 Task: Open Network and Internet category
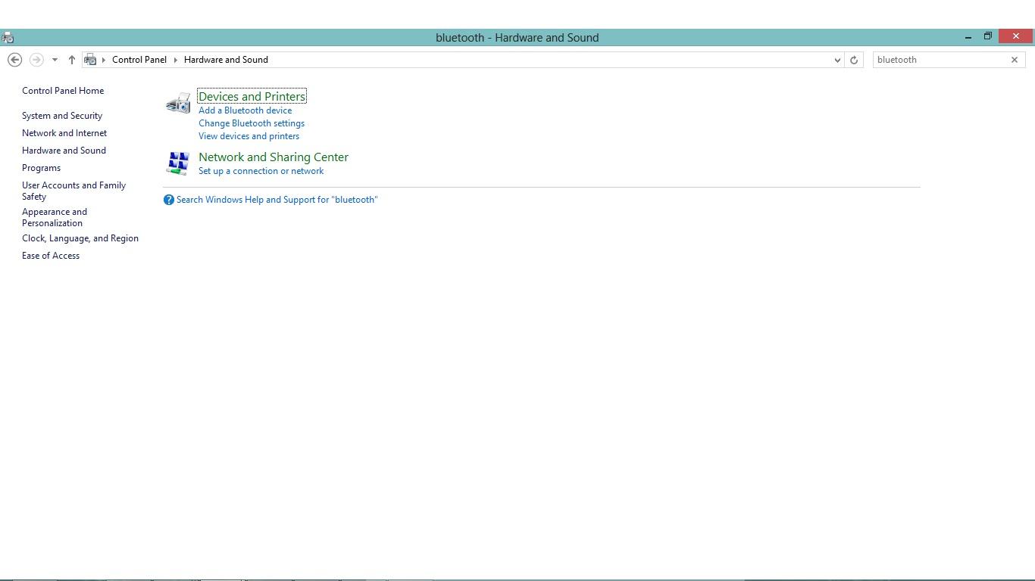coord(64,133)
